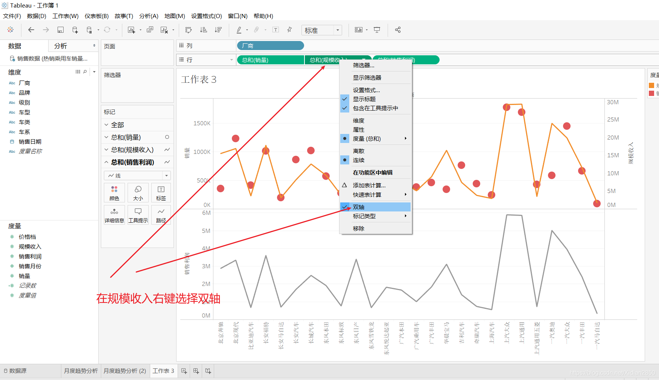Viewport: 659px width, 380px height.
Task: Click the new worksheet toolbar icon
Action: 131,30
